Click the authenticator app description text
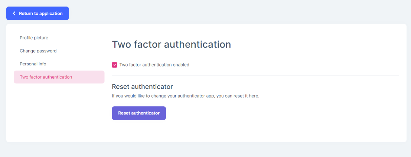The height and width of the screenshot is (157, 411). click(x=185, y=96)
